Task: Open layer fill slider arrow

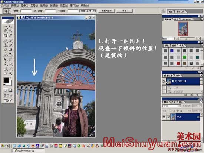Action: (x=200, y=111)
